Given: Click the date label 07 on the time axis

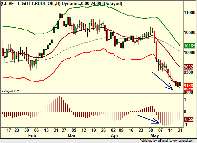Looking at the screenshot, I should coord(161,130).
